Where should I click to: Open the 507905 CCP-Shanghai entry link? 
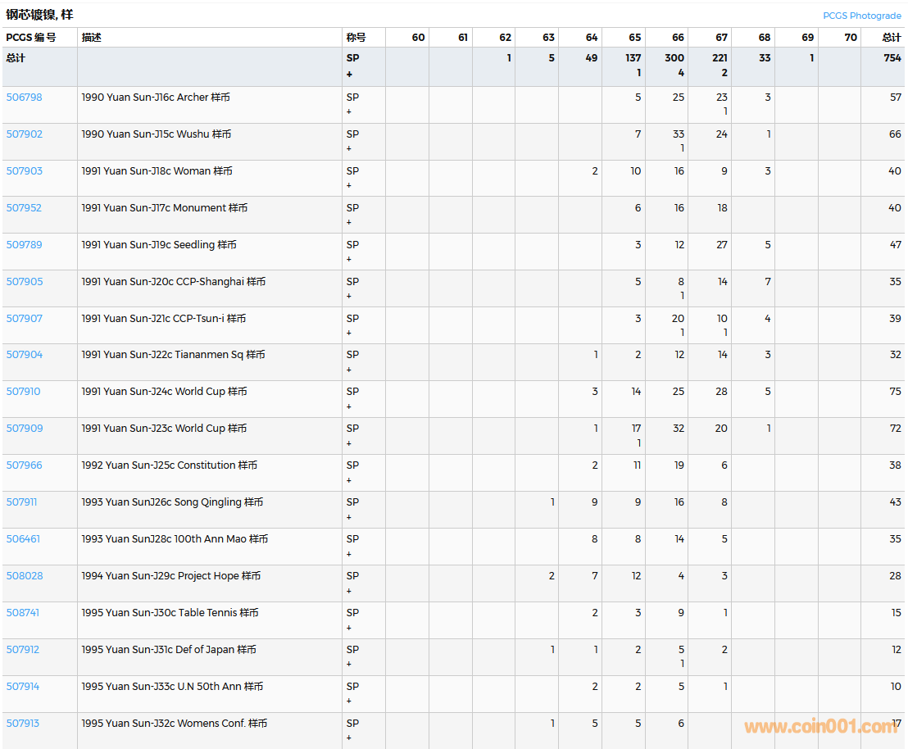pos(24,282)
